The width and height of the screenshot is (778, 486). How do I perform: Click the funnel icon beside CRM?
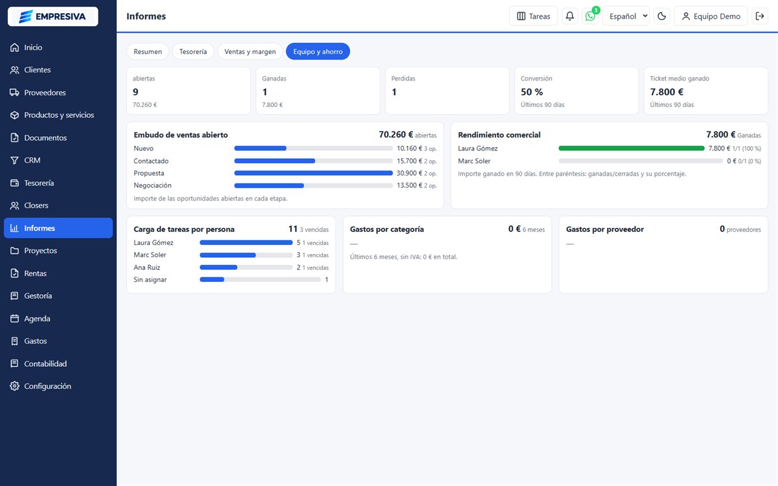pos(15,160)
